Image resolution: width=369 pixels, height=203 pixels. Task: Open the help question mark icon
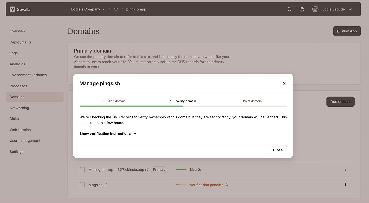(x=302, y=9)
